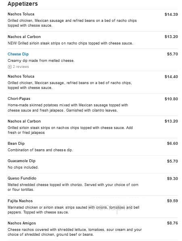Click the $14.39 price of Nachos Toluca
Screen dimensions: 182x241
click(x=171, y=15)
